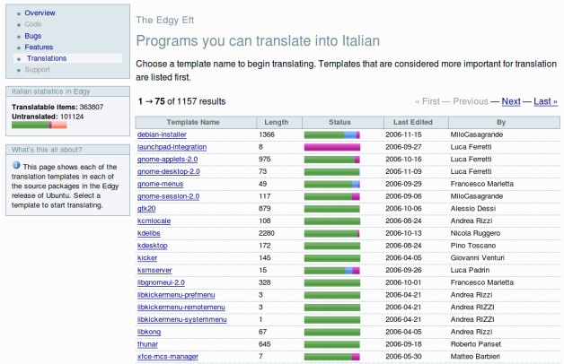
Task: Click the ksmserver status bar
Action: point(332,270)
